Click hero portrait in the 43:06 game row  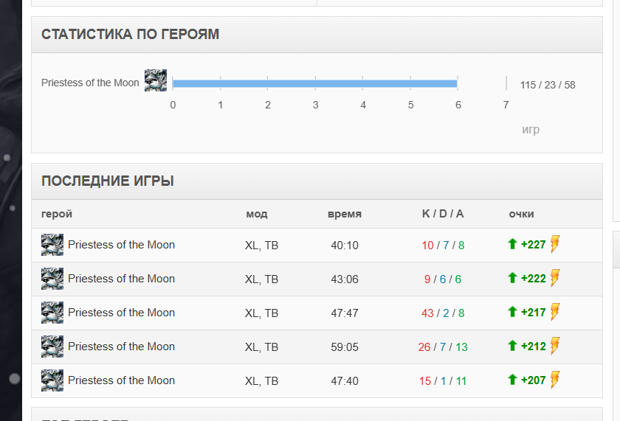pos(52,279)
